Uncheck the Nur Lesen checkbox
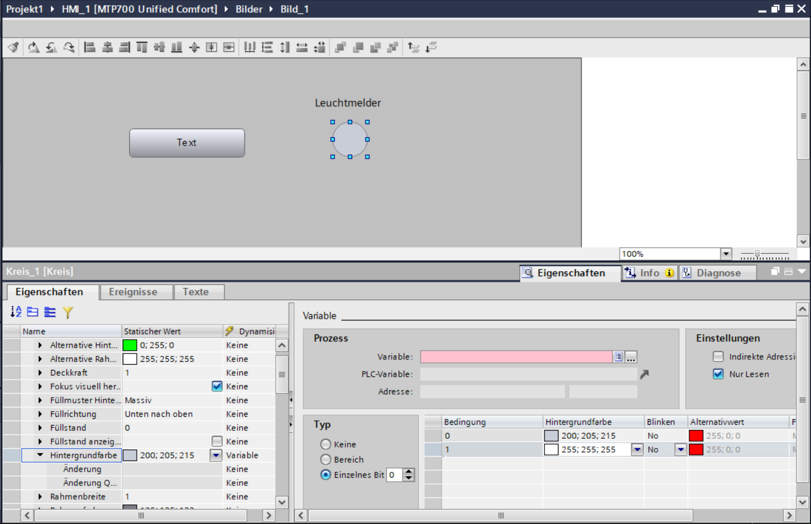 coord(718,374)
